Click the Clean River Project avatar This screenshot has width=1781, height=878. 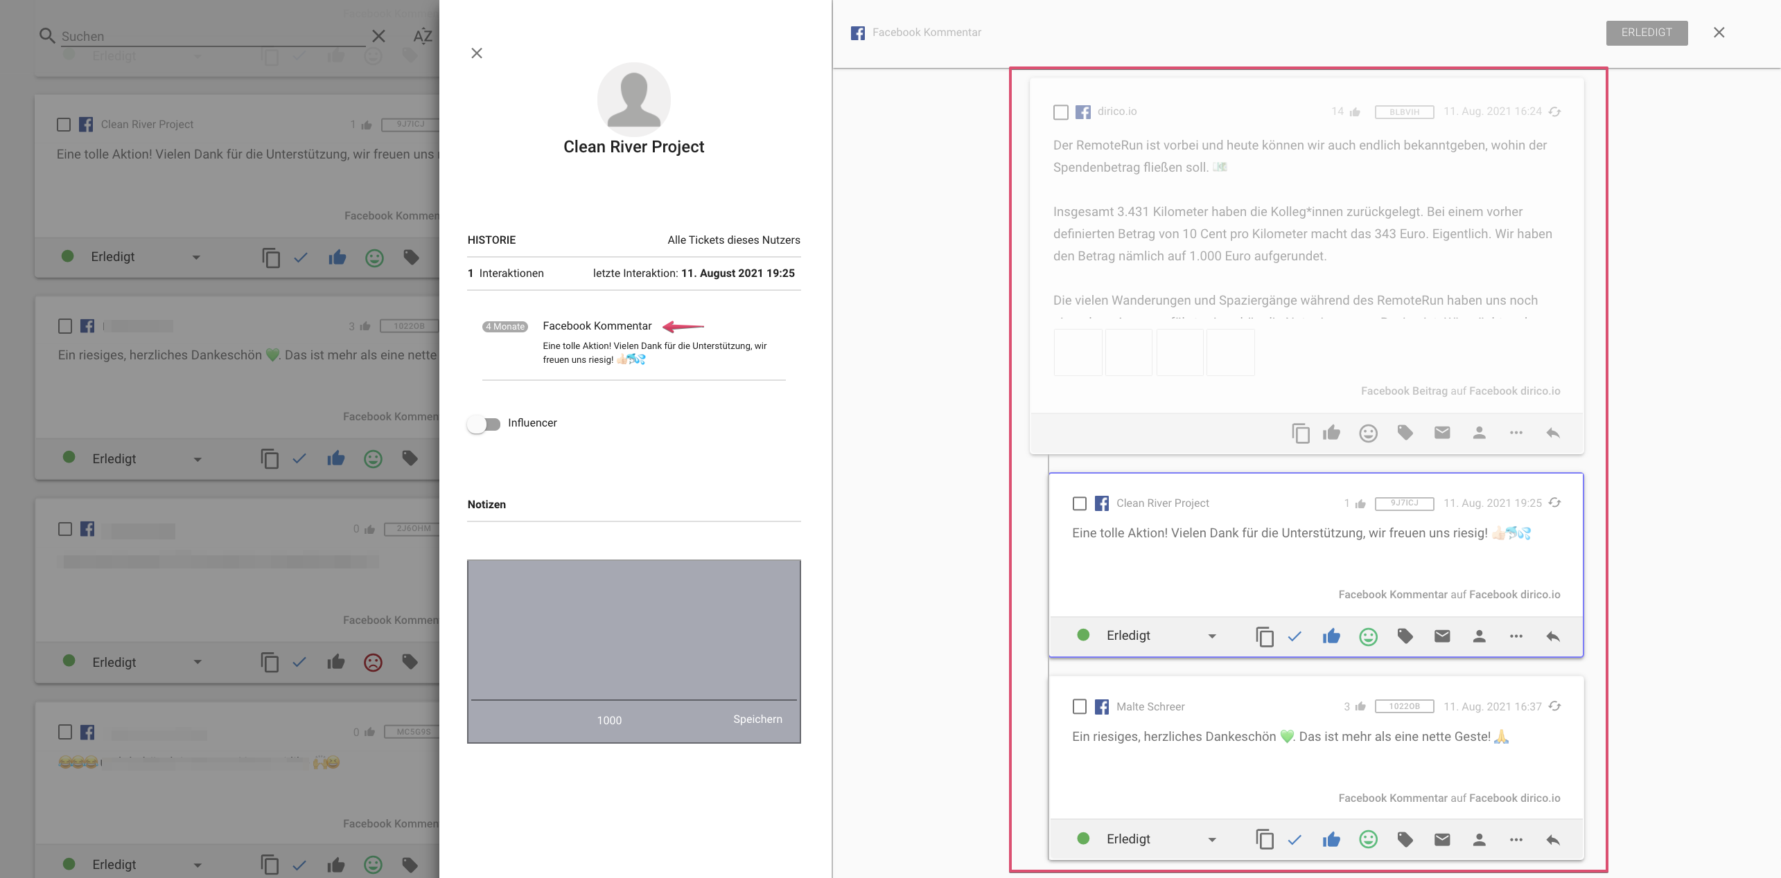point(633,99)
